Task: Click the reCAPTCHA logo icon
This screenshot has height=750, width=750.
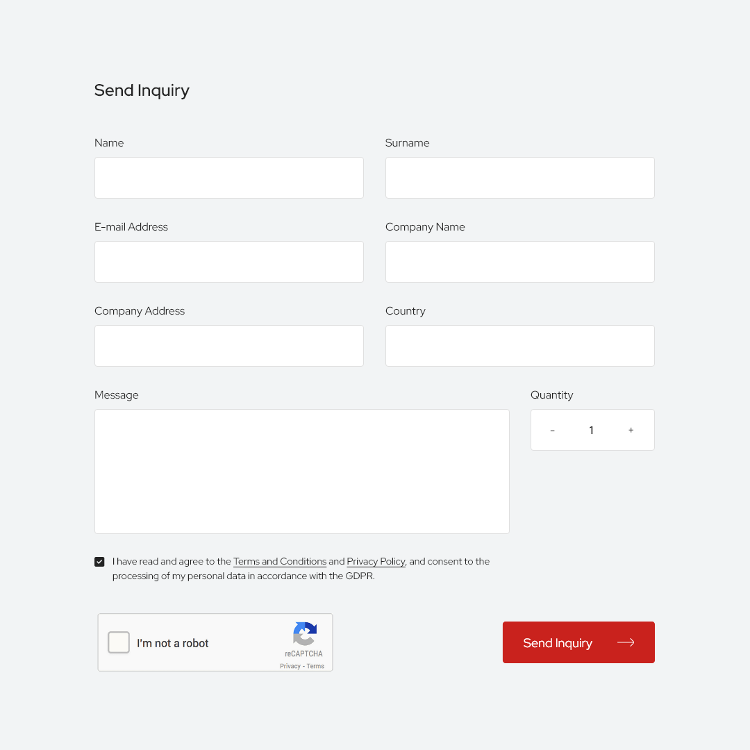Action: [x=305, y=633]
